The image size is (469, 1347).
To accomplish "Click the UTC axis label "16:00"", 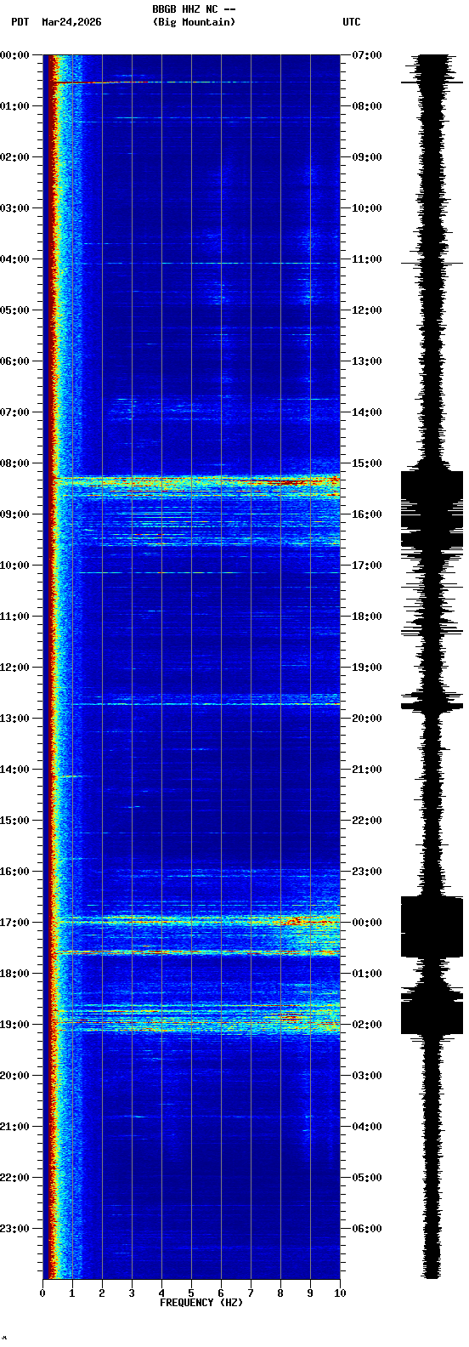I will pyautogui.click(x=366, y=514).
